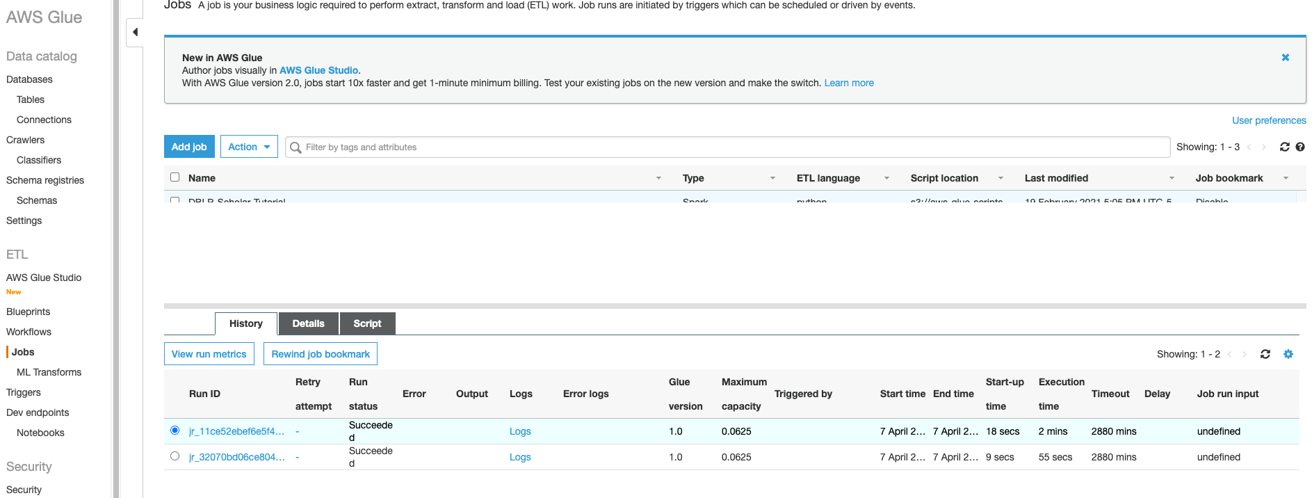
Task: Refresh the jobs list
Action: click(1284, 147)
